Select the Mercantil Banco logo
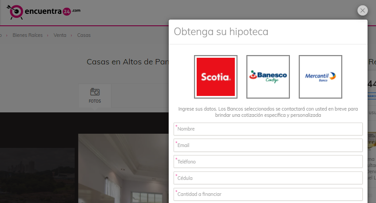The image size is (376, 203). [x=320, y=77]
